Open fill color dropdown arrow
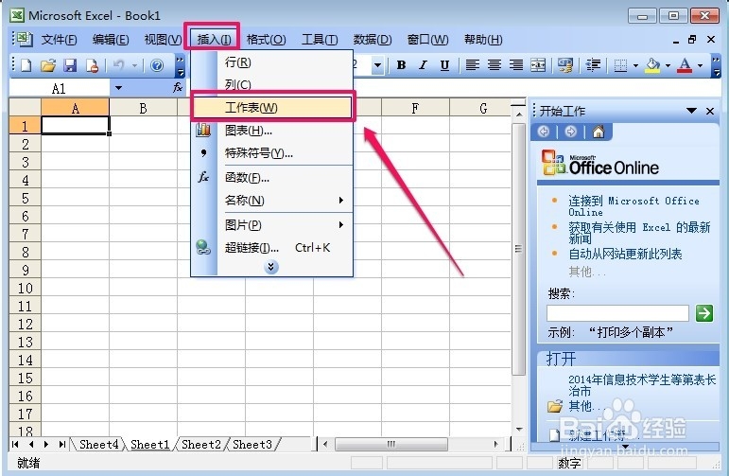Screen dimensions: 729x476 pyautogui.click(x=668, y=65)
